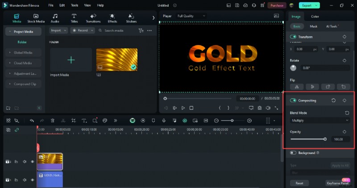The height and width of the screenshot is (188, 357).
Task: Click the Export button
Action: click(x=309, y=5)
